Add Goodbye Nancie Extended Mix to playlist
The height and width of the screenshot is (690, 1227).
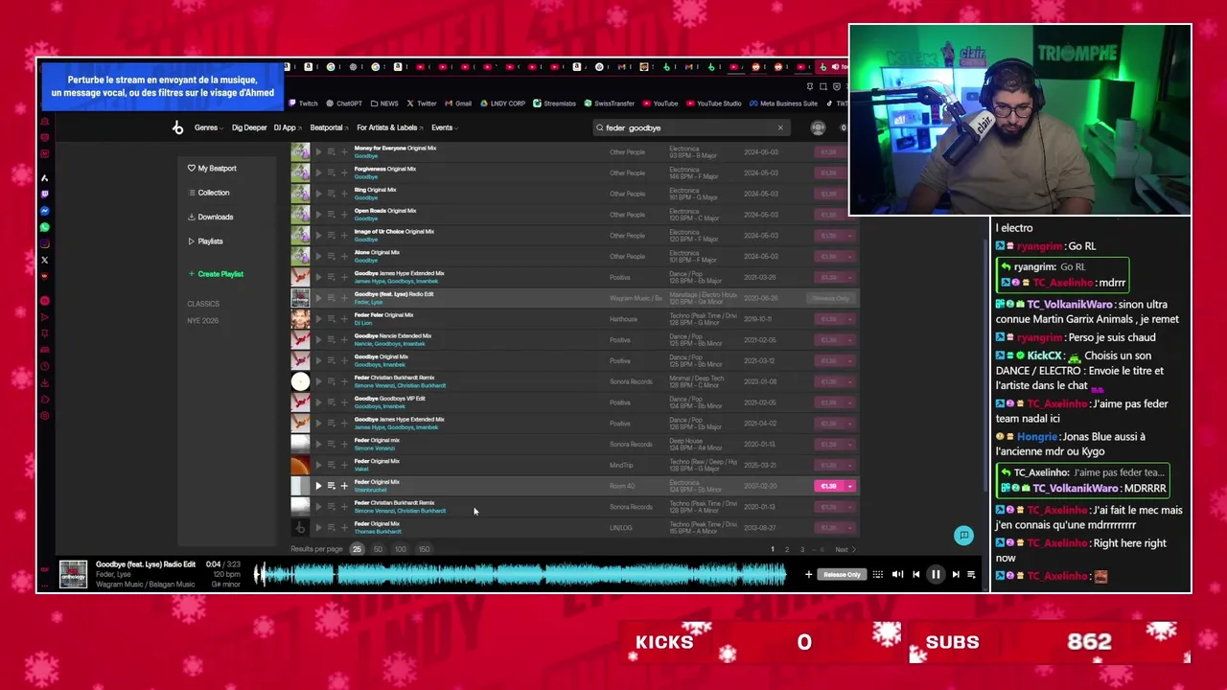[344, 340]
